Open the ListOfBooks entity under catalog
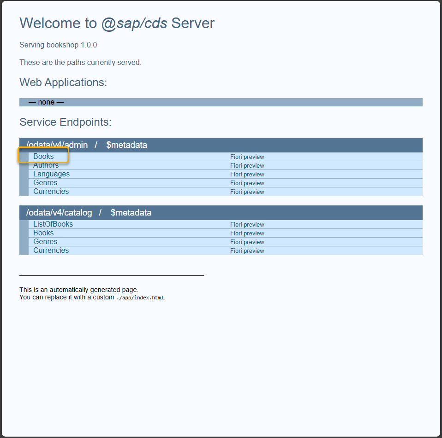442x438 pixels. coord(53,224)
